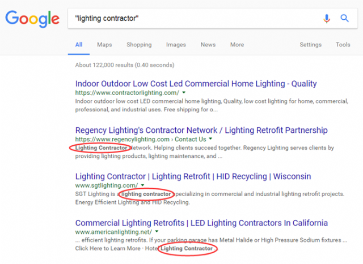The height and width of the screenshot is (264, 363).
Task: Click snippet text "SGT Lighting is a lighting contractor"
Action: coord(123,194)
